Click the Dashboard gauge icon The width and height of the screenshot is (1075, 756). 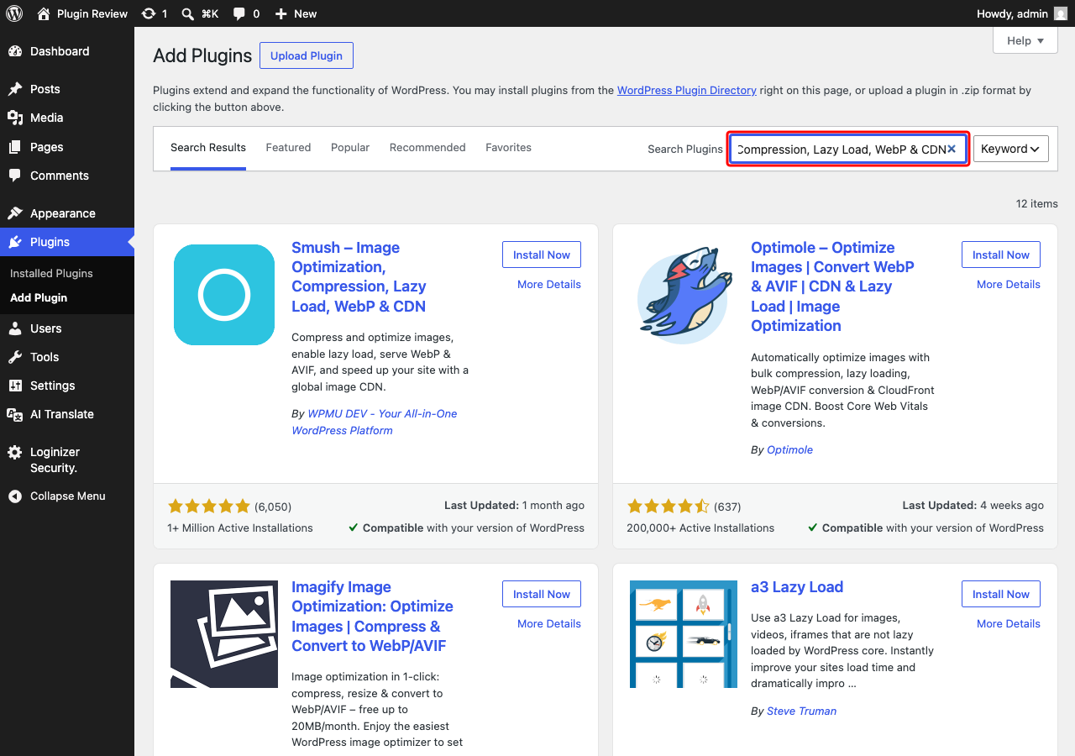15,51
